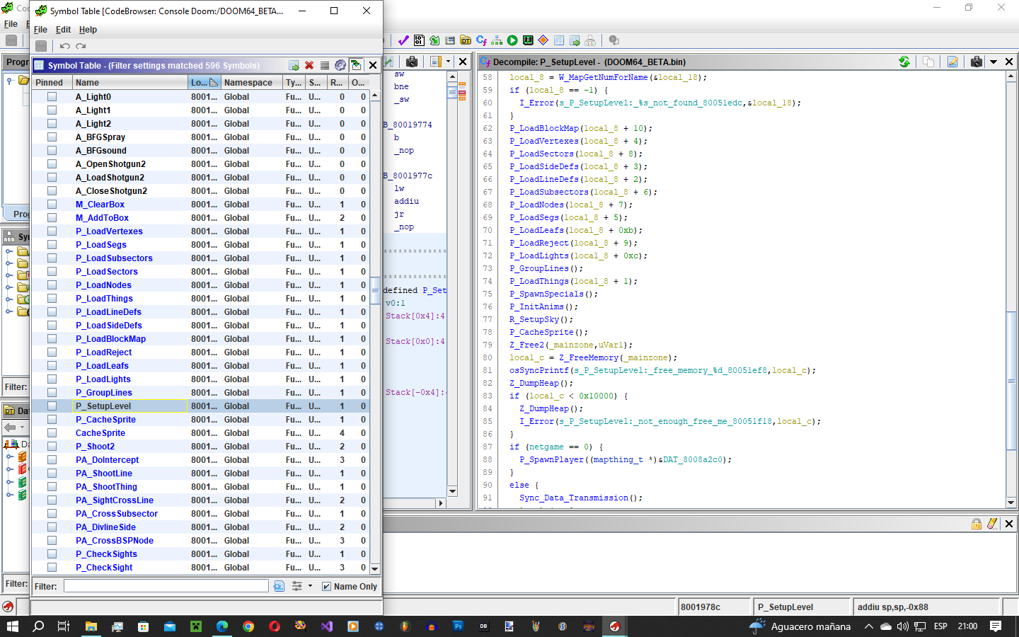1019x637 pixels.
Task: Open the Edit menu in Symbol Table
Action: tap(63, 30)
